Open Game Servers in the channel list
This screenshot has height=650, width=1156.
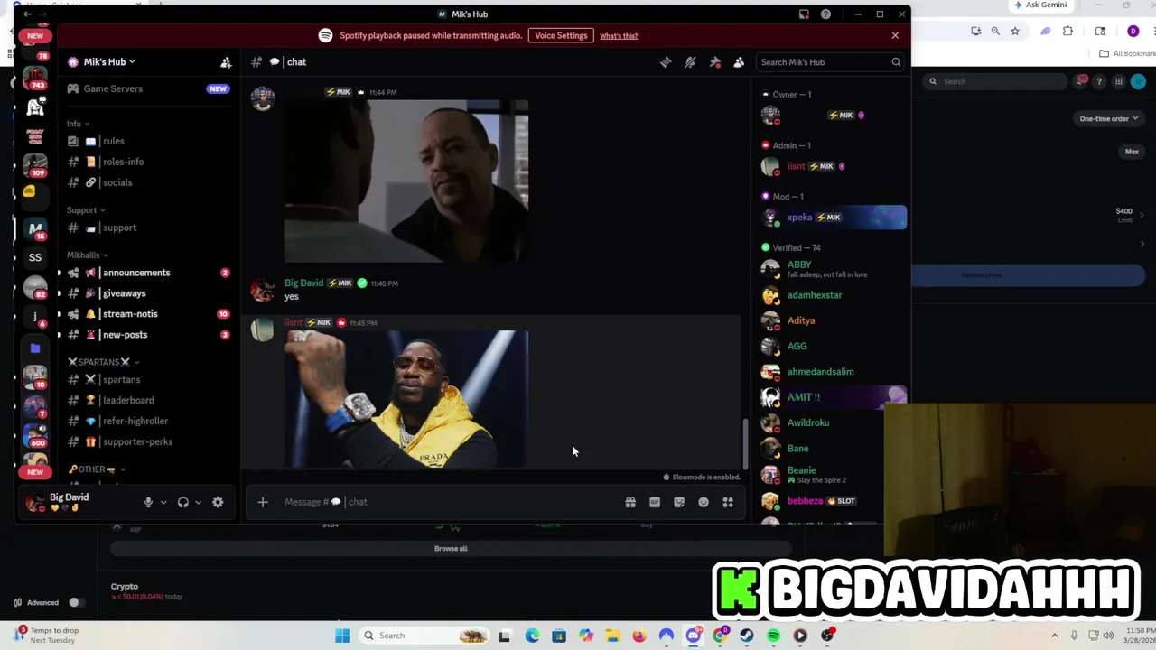coord(147,88)
